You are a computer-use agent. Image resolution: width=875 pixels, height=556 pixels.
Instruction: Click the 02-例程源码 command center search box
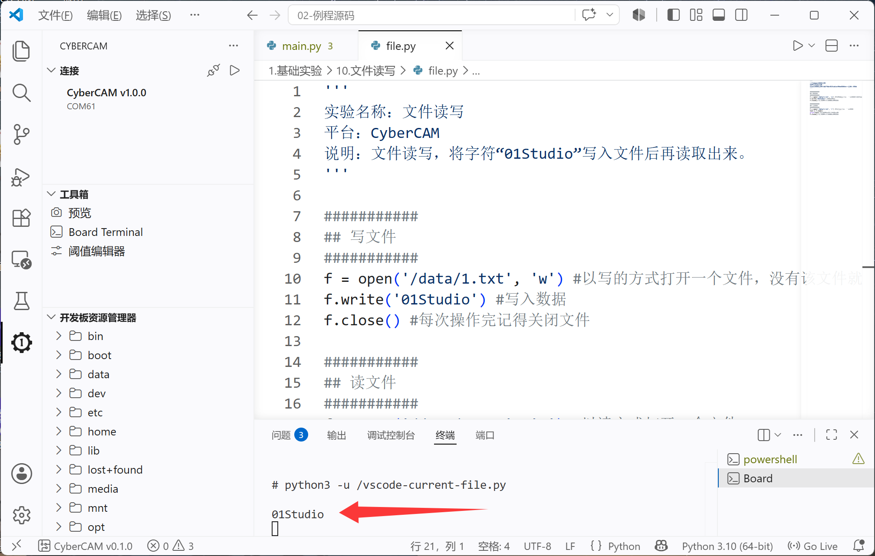[431, 15]
